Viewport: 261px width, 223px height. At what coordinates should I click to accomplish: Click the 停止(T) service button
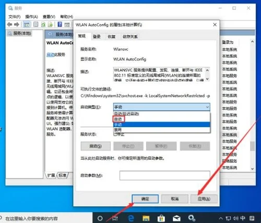point(128,146)
